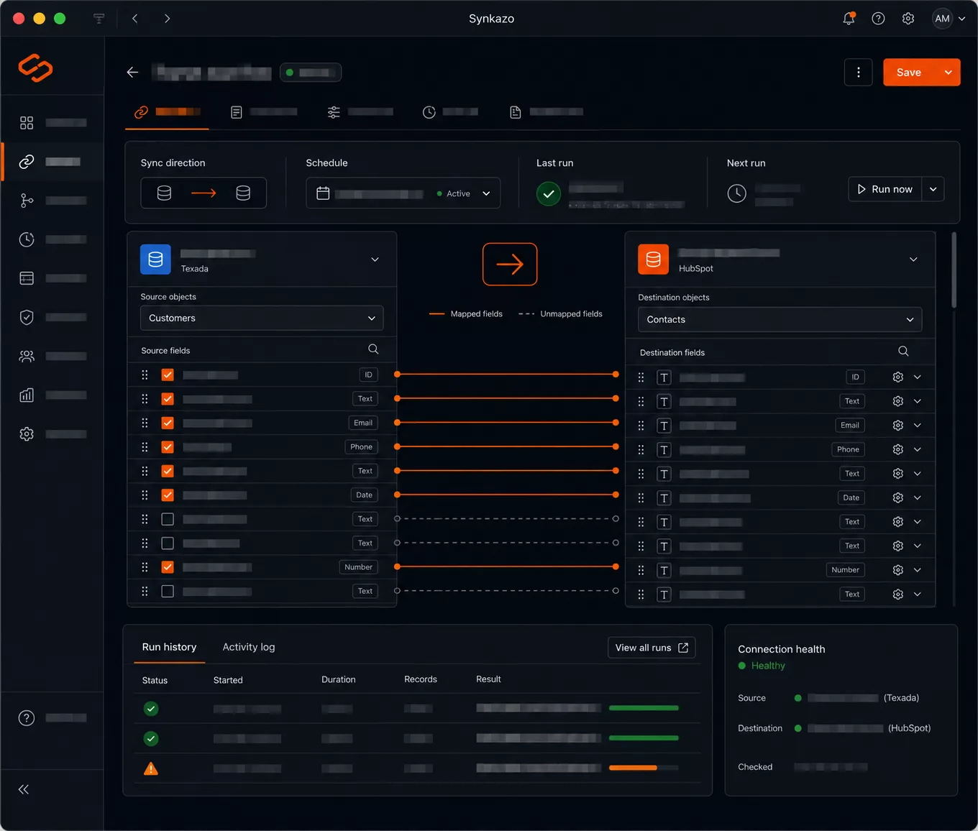The width and height of the screenshot is (978, 831).
Task: Open the settings gear in the title bar
Action: (x=908, y=19)
